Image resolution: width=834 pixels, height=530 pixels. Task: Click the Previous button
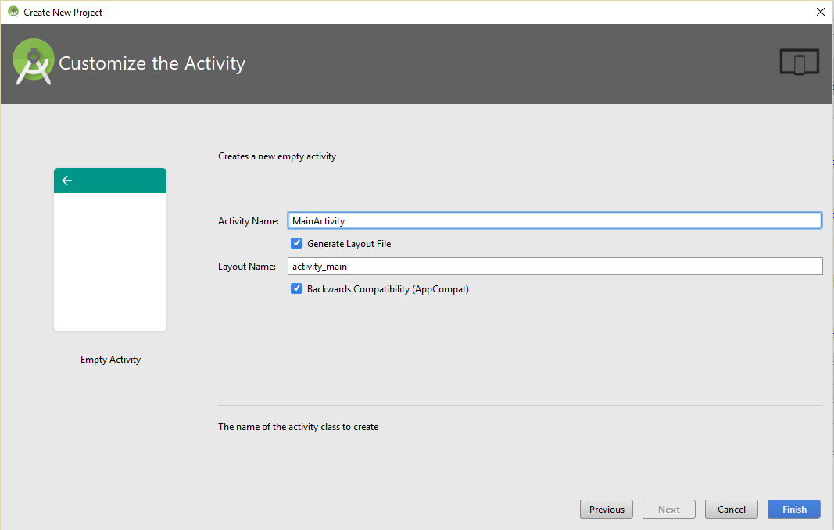click(x=606, y=509)
